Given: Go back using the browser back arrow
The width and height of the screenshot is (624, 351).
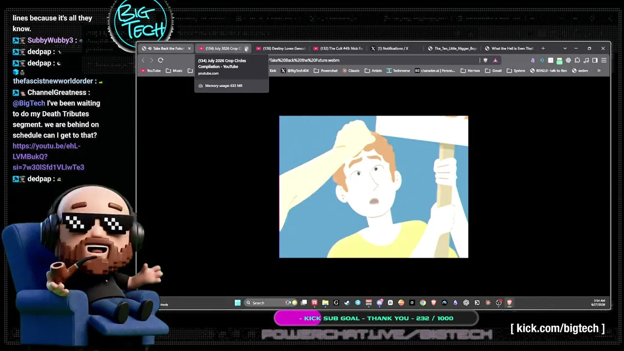Looking at the screenshot, I should (143, 60).
